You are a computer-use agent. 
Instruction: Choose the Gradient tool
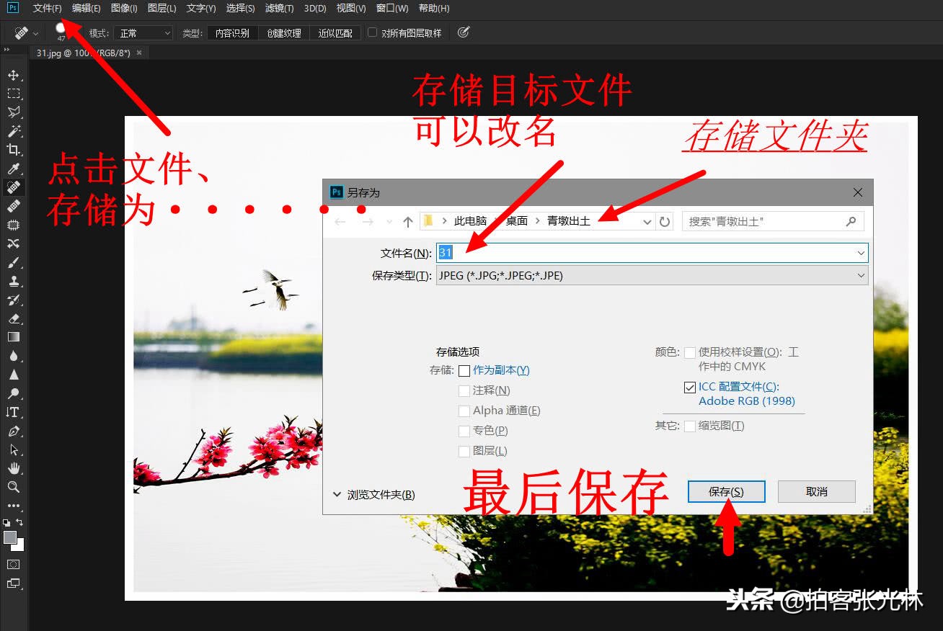click(x=14, y=337)
